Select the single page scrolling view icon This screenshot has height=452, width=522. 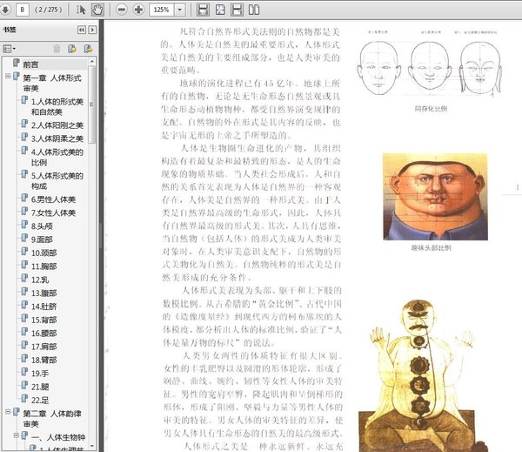pyautogui.click(x=203, y=10)
